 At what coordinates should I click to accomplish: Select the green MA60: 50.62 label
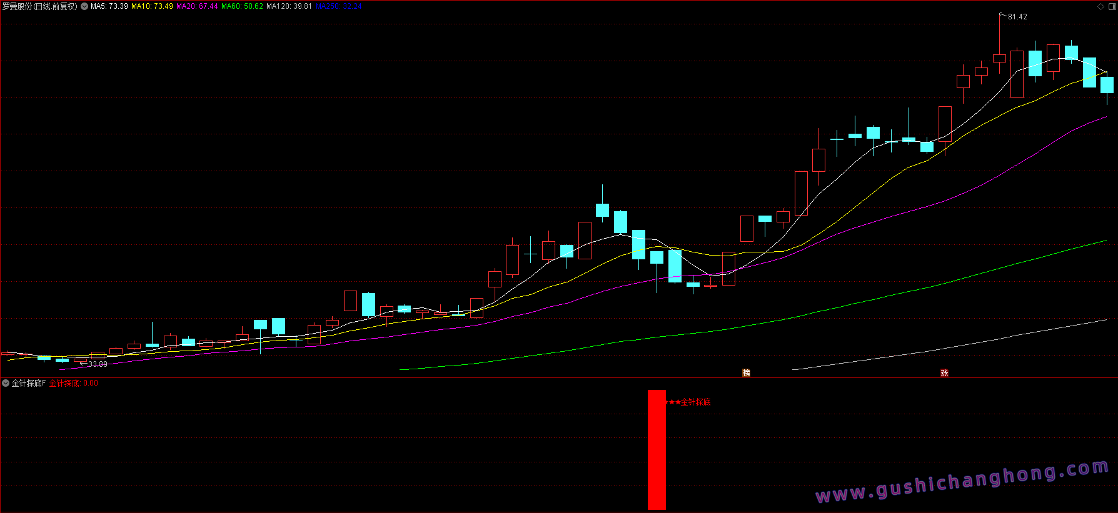(x=242, y=6)
